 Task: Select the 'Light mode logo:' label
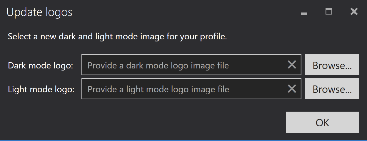click(x=41, y=89)
